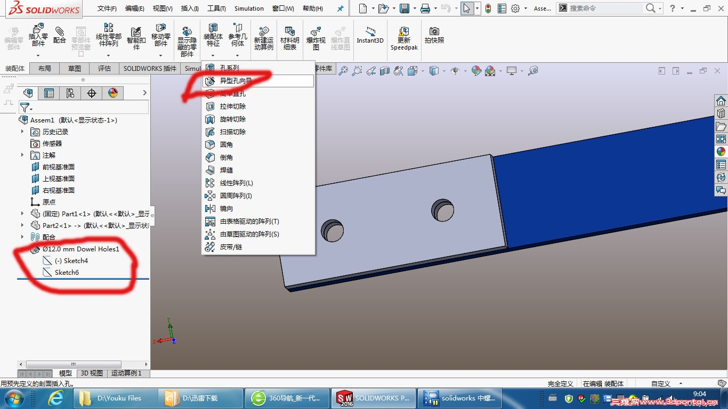Expand the 注解 tree node
The height and width of the screenshot is (409, 728).
(22, 155)
